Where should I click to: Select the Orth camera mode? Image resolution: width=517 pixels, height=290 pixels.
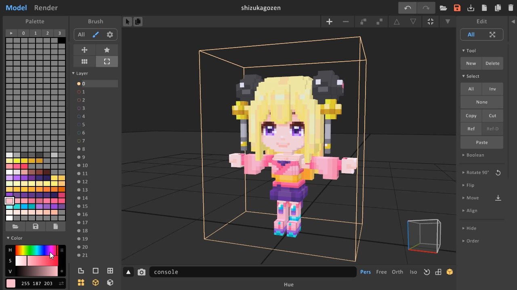pyautogui.click(x=397, y=272)
